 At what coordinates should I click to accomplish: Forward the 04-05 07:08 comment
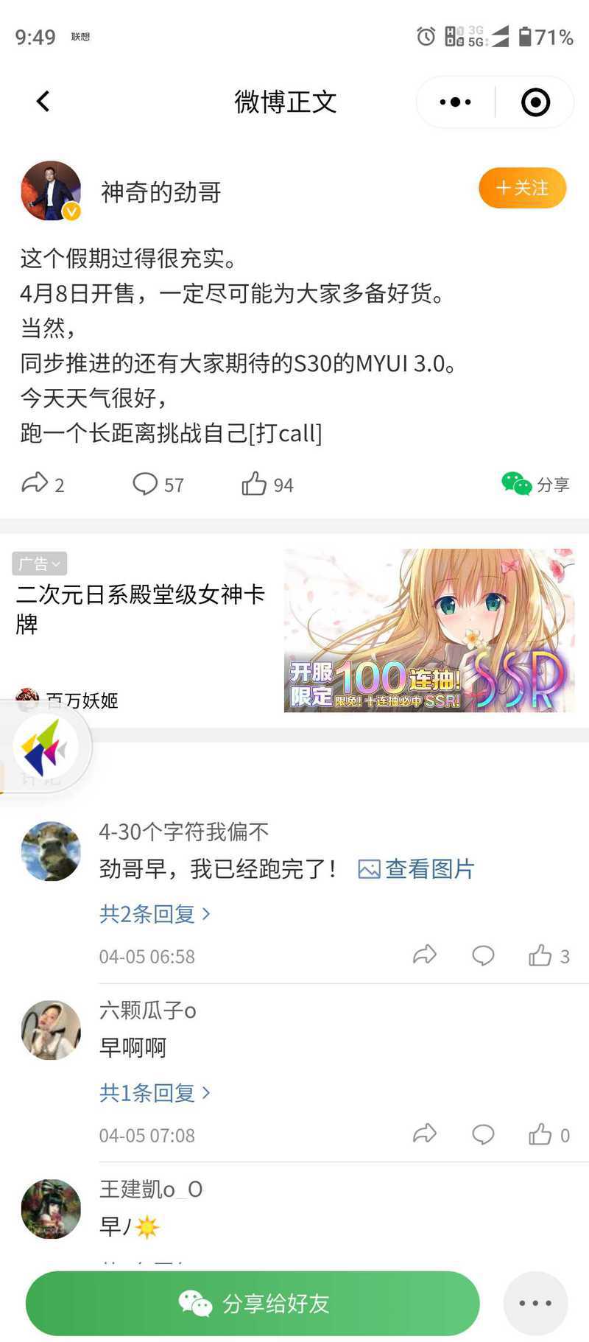pyautogui.click(x=425, y=1134)
